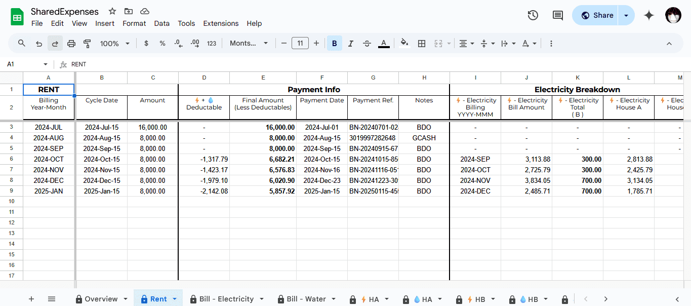Switch to Bill - Electricity sheet tab
The height and width of the screenshot is (306, 691).
pyautogui.click(x=226, y=299)
